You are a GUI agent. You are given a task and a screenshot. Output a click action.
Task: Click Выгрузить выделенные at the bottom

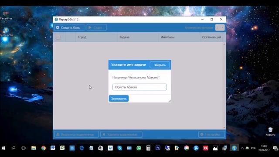[76, 134]
